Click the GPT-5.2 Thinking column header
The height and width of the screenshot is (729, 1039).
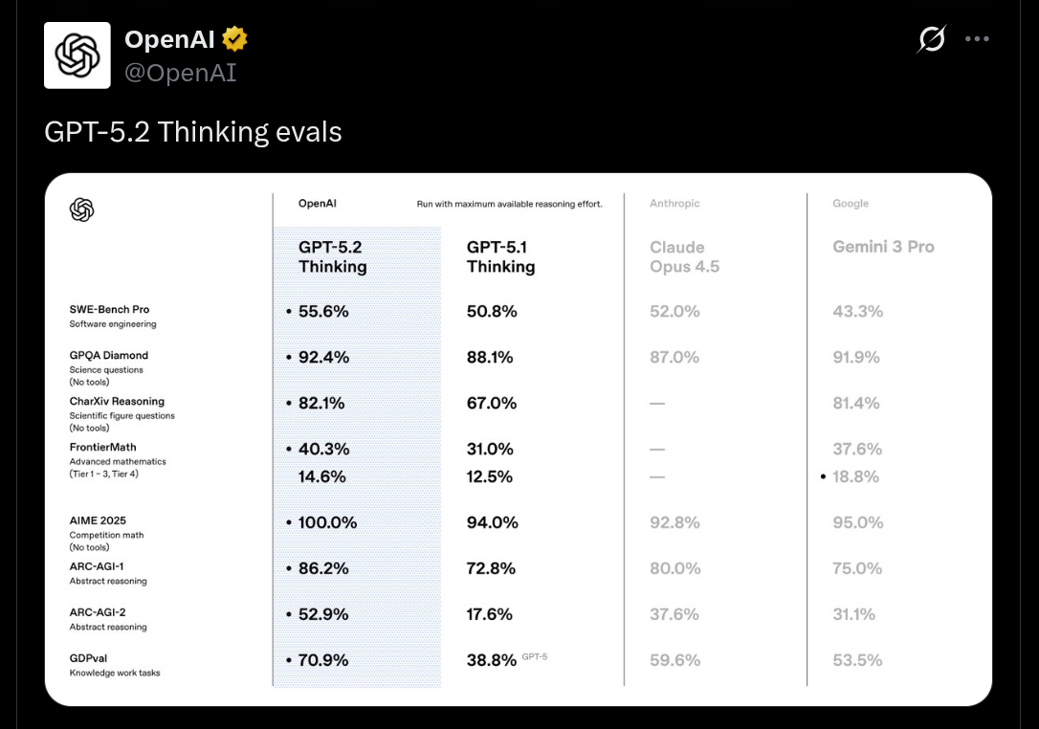tap(332, 256)
